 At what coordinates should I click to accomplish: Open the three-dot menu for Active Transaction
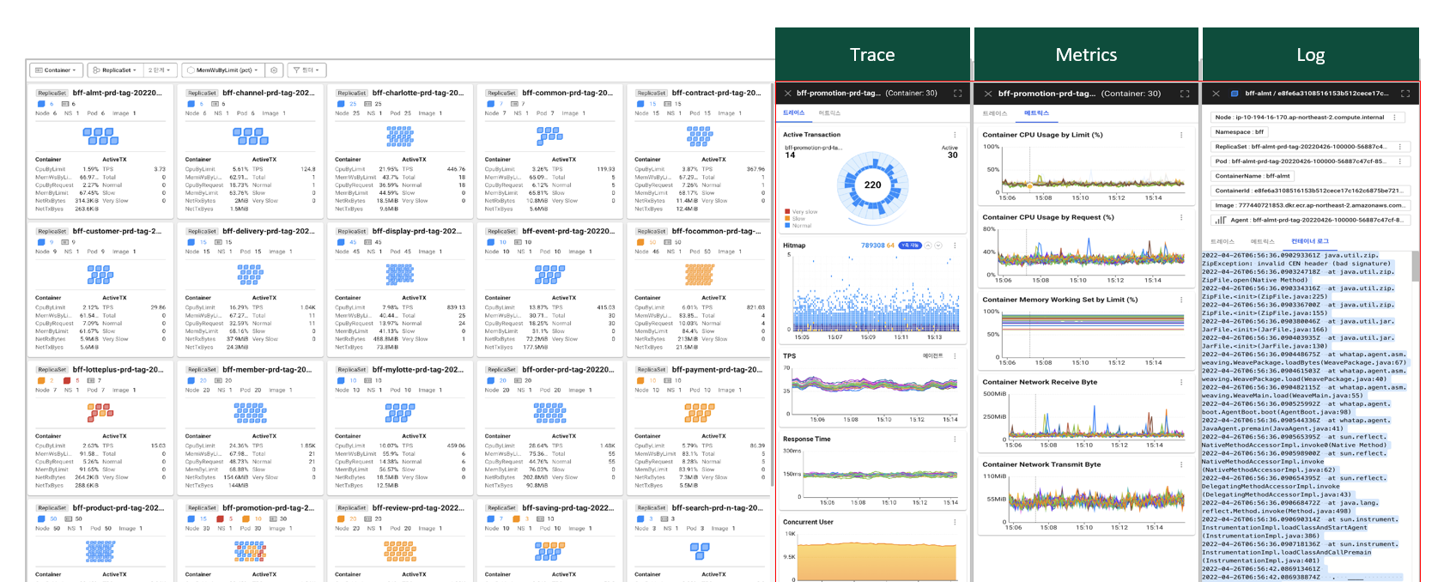click(955, 135)
